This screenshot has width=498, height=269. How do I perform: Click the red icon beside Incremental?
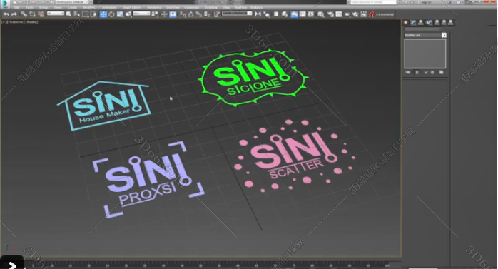pyautogui.click(x=372, y=14)
